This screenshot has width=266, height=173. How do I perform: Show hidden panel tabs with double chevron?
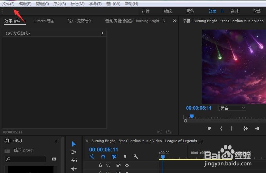pos(175,21)
